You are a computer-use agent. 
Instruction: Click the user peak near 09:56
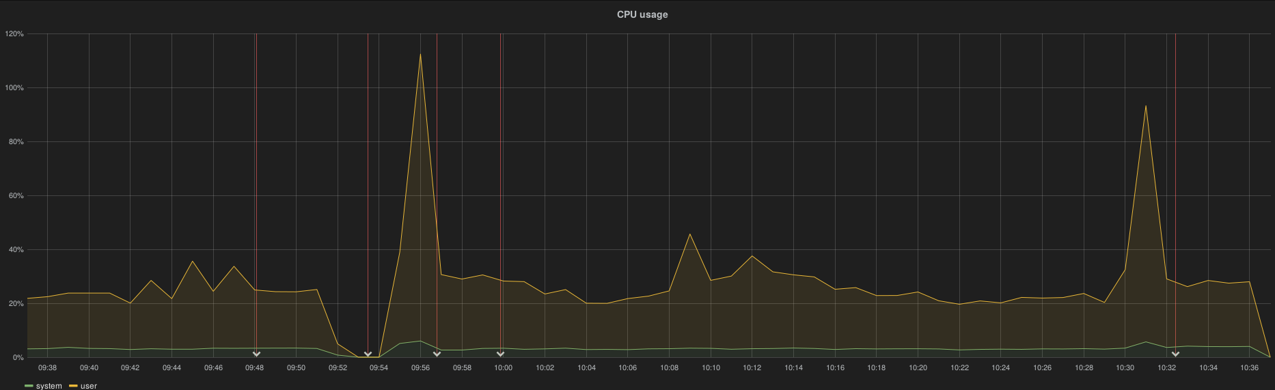tap(420, 55)
